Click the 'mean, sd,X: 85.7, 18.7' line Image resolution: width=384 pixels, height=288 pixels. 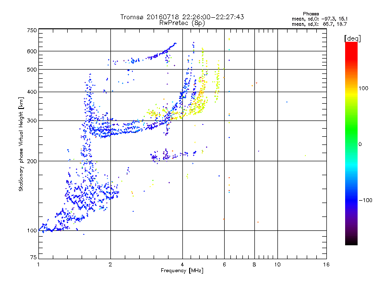click(x=319, y=24)
